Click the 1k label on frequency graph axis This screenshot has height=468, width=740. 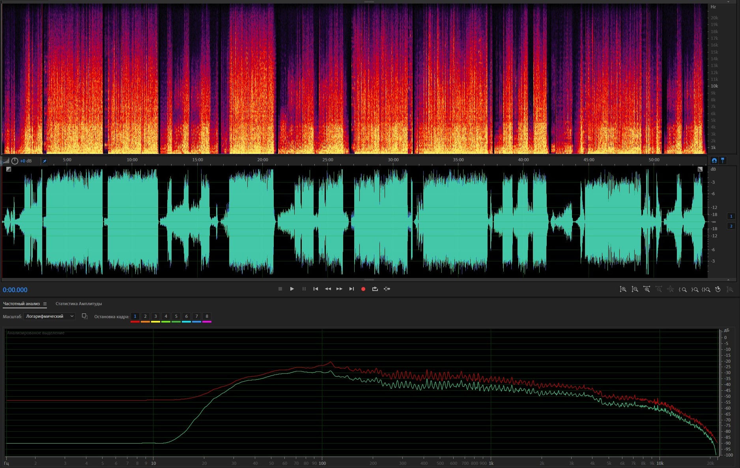(x=491, y=463)
